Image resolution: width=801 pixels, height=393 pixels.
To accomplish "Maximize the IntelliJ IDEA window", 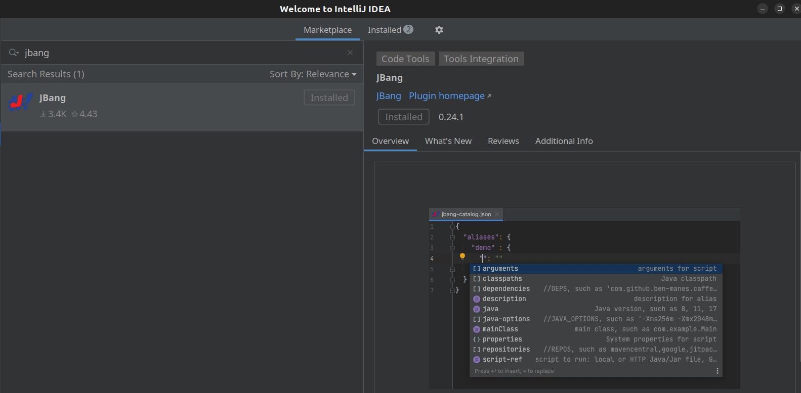I will (780, 9).
